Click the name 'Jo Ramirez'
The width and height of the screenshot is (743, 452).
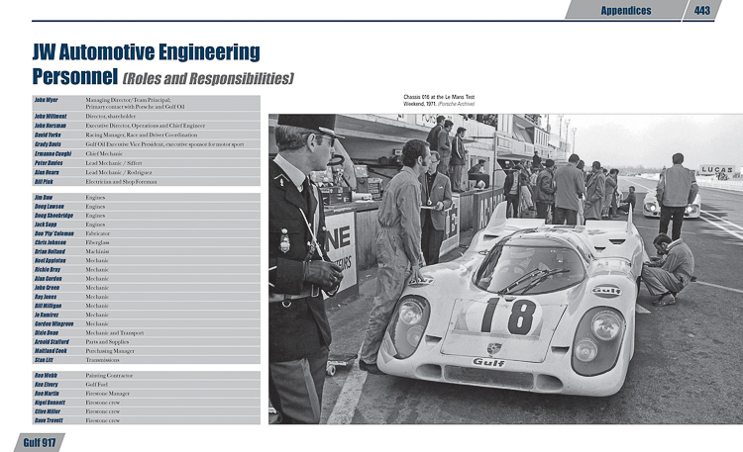[x=47, y=315]
